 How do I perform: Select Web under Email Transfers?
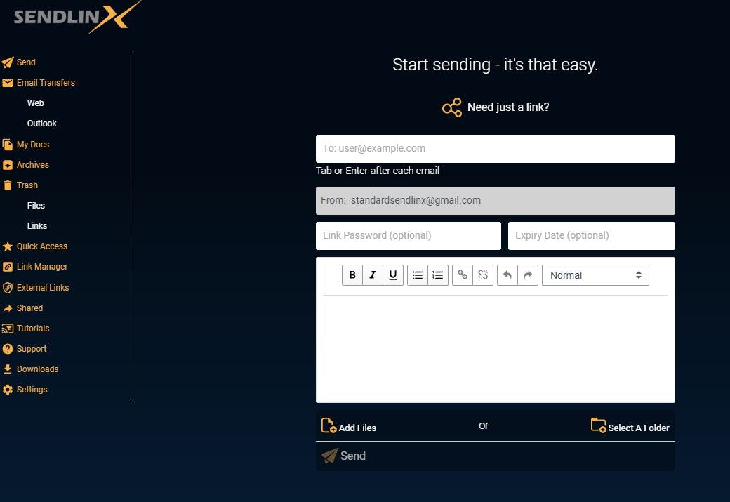(x=35, y=103)
